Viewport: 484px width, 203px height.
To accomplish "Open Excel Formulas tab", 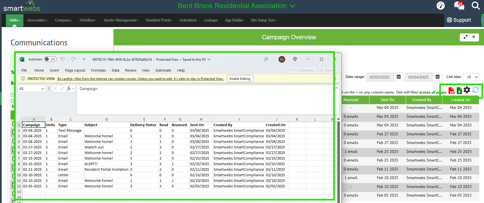I will pyautogui.click(x=98, y=70).
